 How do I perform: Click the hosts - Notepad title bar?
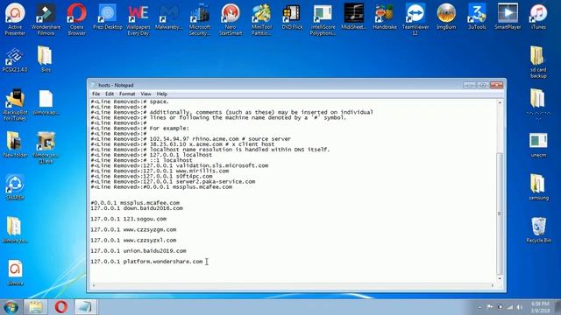click(x=275, y=85)
